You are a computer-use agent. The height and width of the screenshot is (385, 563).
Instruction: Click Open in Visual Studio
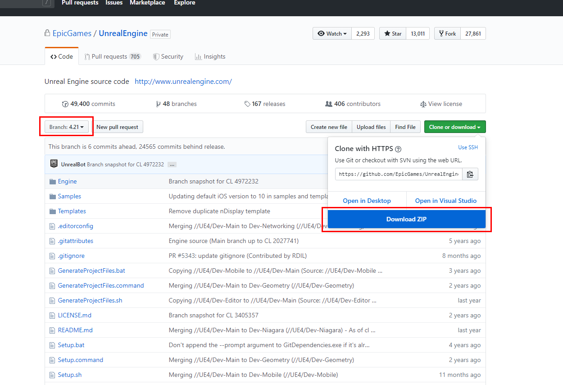point(446,201)
